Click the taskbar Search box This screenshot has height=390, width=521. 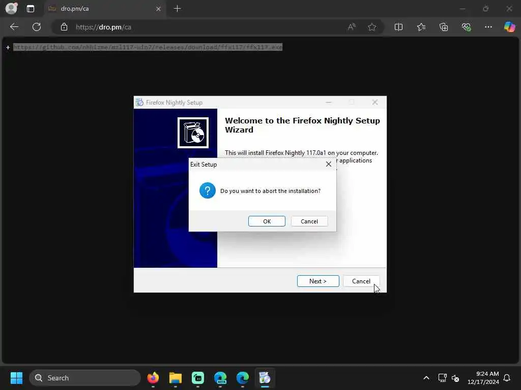click(85, 378)
